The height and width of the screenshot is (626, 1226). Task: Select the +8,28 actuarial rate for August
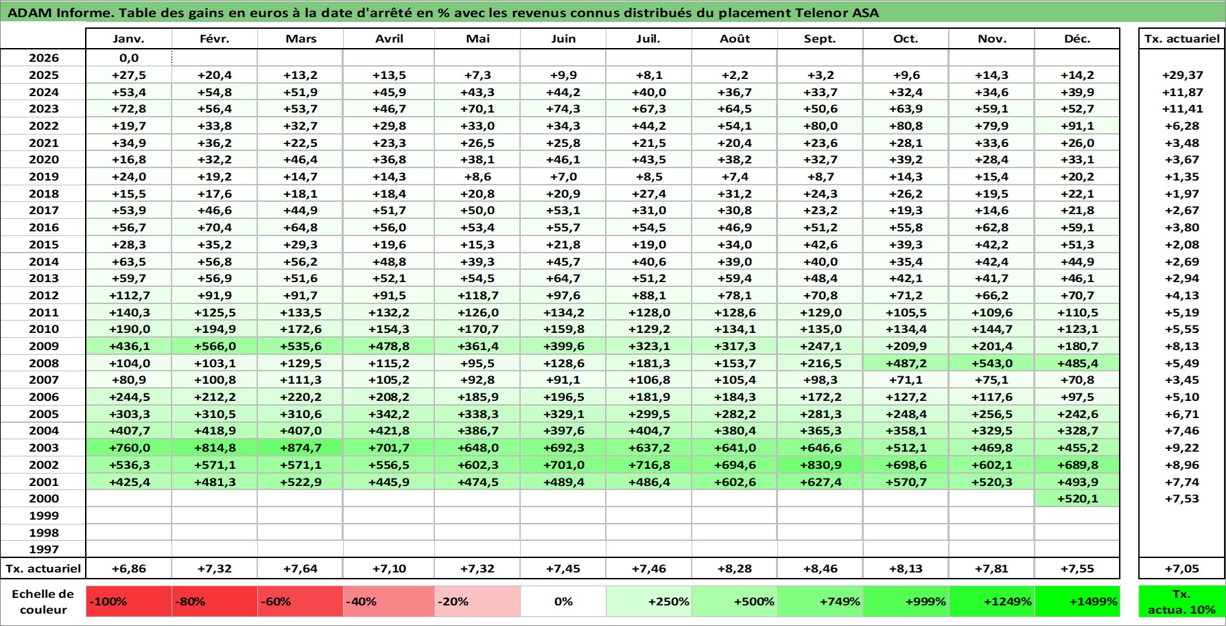tap(735, 569)
